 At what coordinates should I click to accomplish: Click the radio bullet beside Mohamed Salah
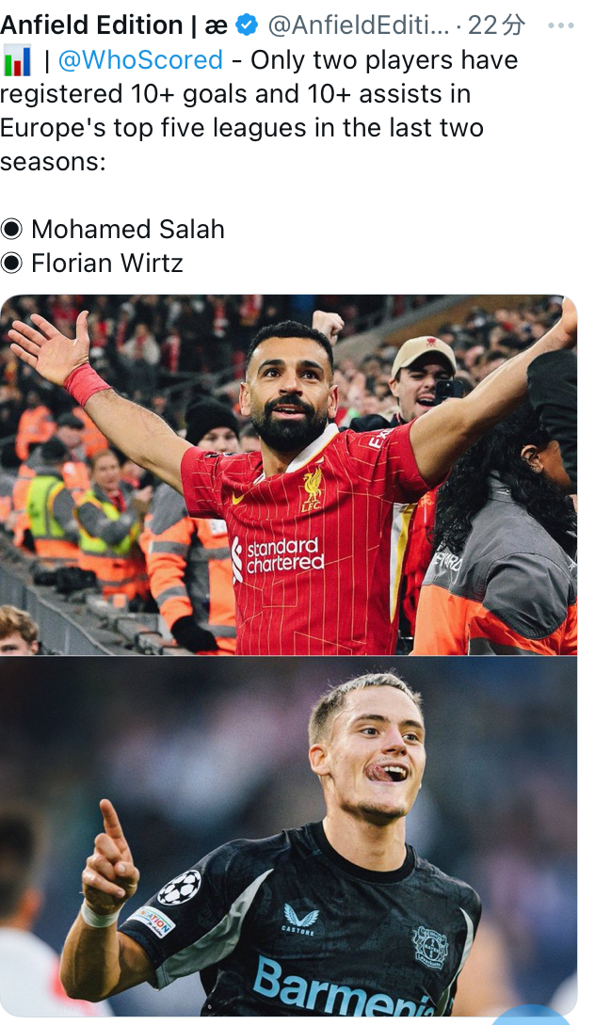[12, 230]
